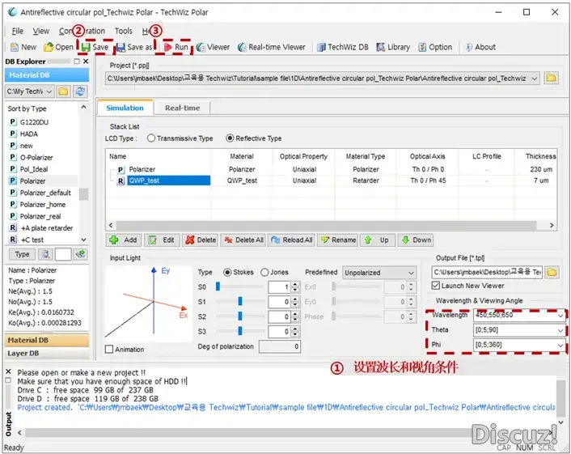Viewport: 571px width, 454px height.
Task: Open the Project path dropdown
Action: coord(535,78)
